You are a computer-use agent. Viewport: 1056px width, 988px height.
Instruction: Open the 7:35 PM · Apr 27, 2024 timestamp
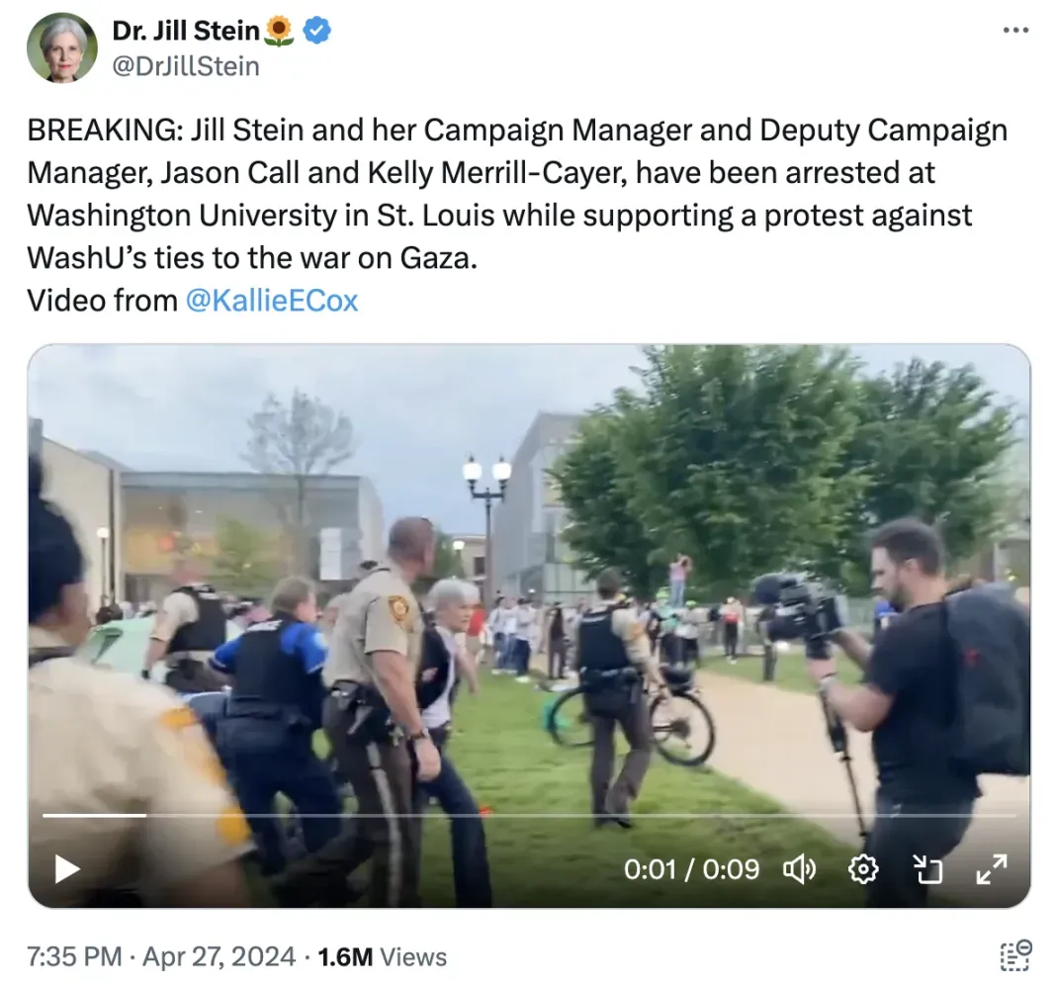tap(160, 956)
